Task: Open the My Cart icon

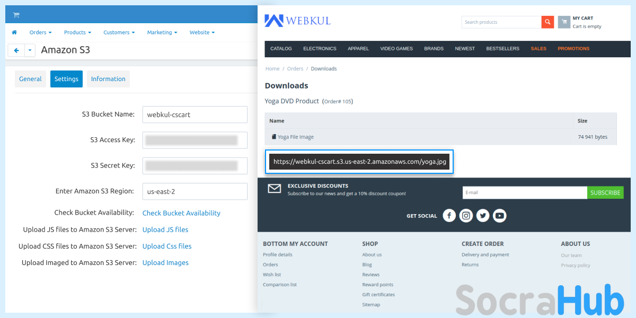Action: 564,22
